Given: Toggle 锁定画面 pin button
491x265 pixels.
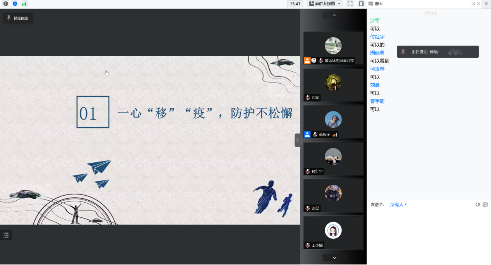Looking at the screenshot, I should click(18, 18).
